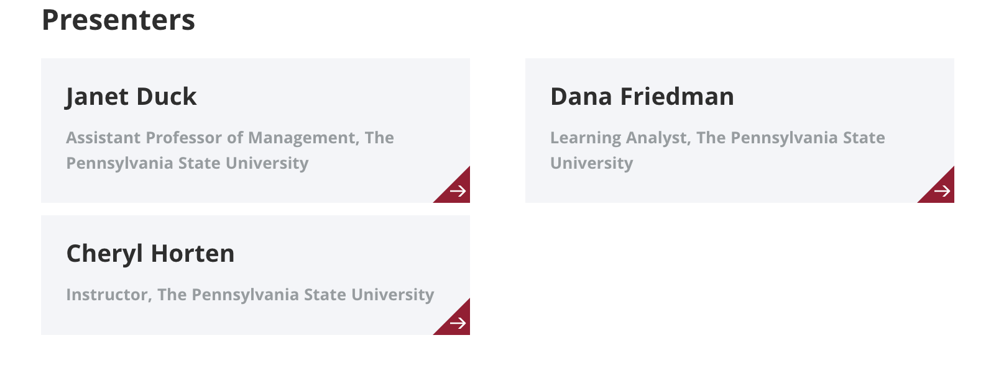
Task: Click the arrow icon on Dana Friedman's card
Action: [943, 191]
